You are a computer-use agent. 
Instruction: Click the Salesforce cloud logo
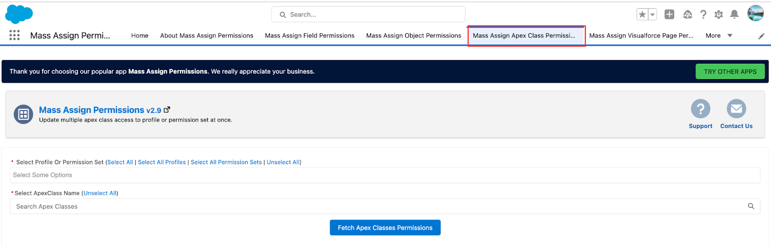click(x=19, y=14)
